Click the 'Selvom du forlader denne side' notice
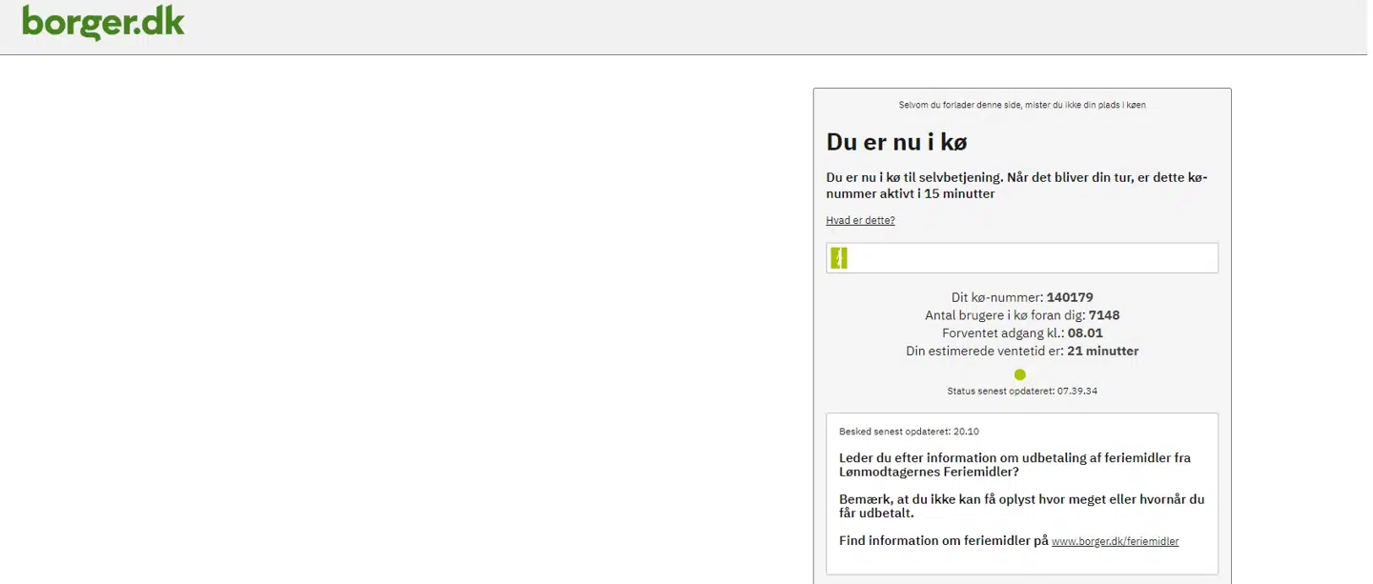This screenshot has height=584, width=1373. (x=1021, y=105)
